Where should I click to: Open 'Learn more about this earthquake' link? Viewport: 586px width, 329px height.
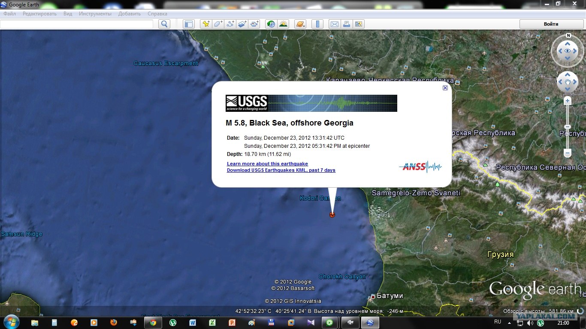point(267,164)
